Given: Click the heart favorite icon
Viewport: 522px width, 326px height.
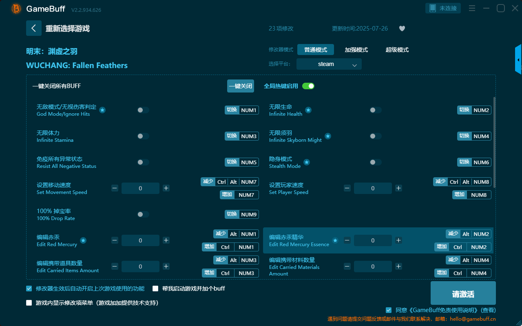Looking at the screenshot, I should pos(402,29).
